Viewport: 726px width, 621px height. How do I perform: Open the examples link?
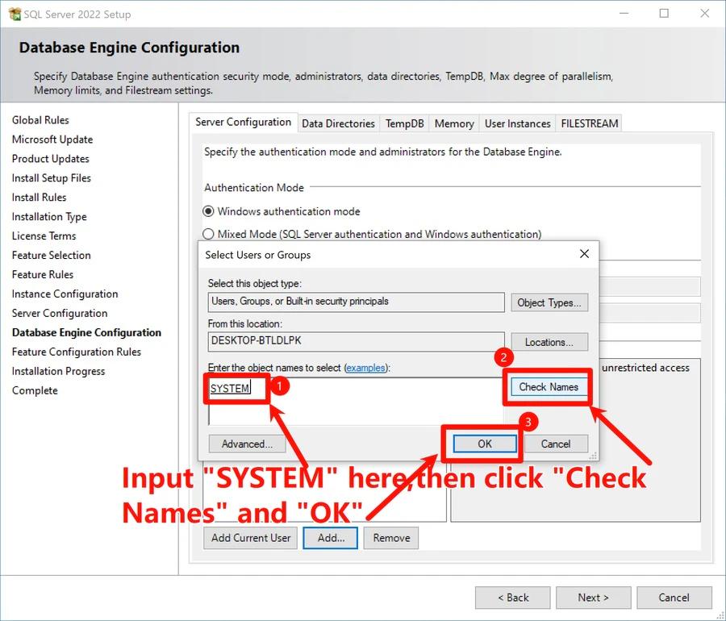pos(365,368)
